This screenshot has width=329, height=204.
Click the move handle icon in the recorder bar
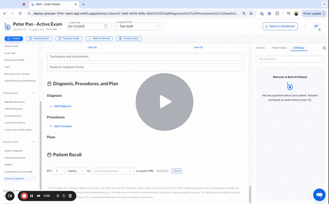pos(58,196)
